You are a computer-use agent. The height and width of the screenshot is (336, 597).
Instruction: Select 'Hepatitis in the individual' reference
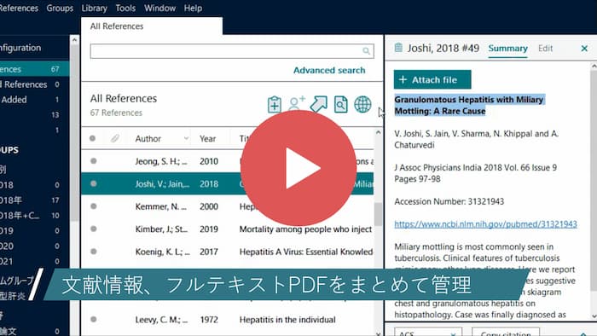tap(228, 319)
